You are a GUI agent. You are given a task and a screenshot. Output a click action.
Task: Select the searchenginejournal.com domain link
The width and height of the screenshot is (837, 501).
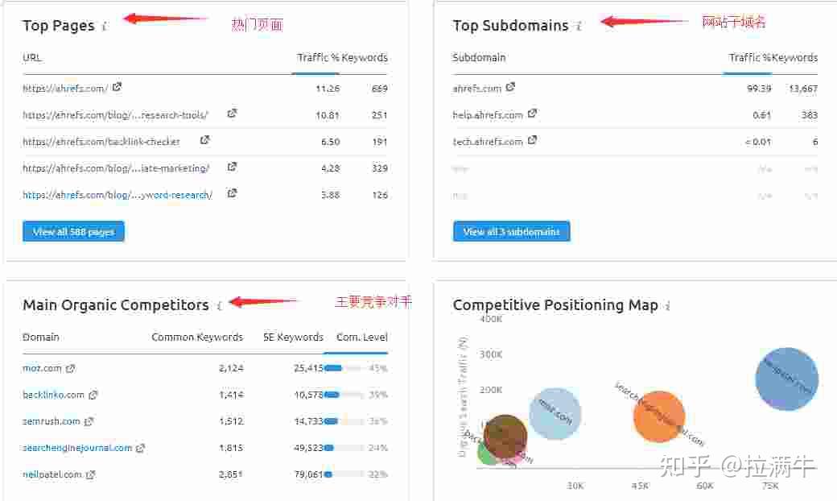[x=76, y=448]
